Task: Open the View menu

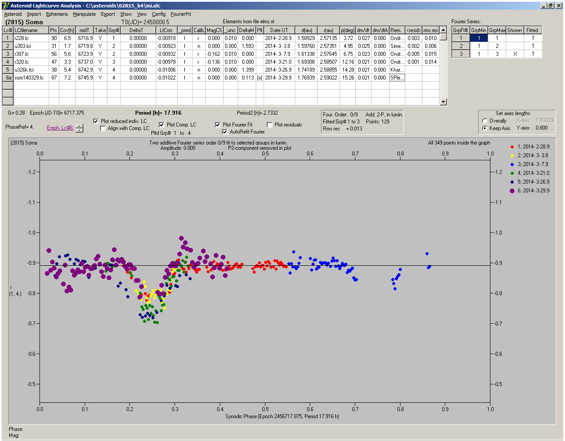Action: 142,14
